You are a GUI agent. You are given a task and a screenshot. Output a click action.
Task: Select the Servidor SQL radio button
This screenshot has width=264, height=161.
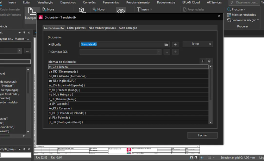49,52
